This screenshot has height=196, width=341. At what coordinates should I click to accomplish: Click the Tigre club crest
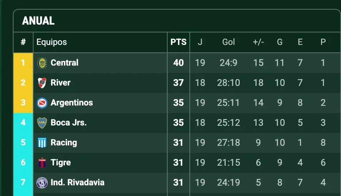click(x=42, y=163)
